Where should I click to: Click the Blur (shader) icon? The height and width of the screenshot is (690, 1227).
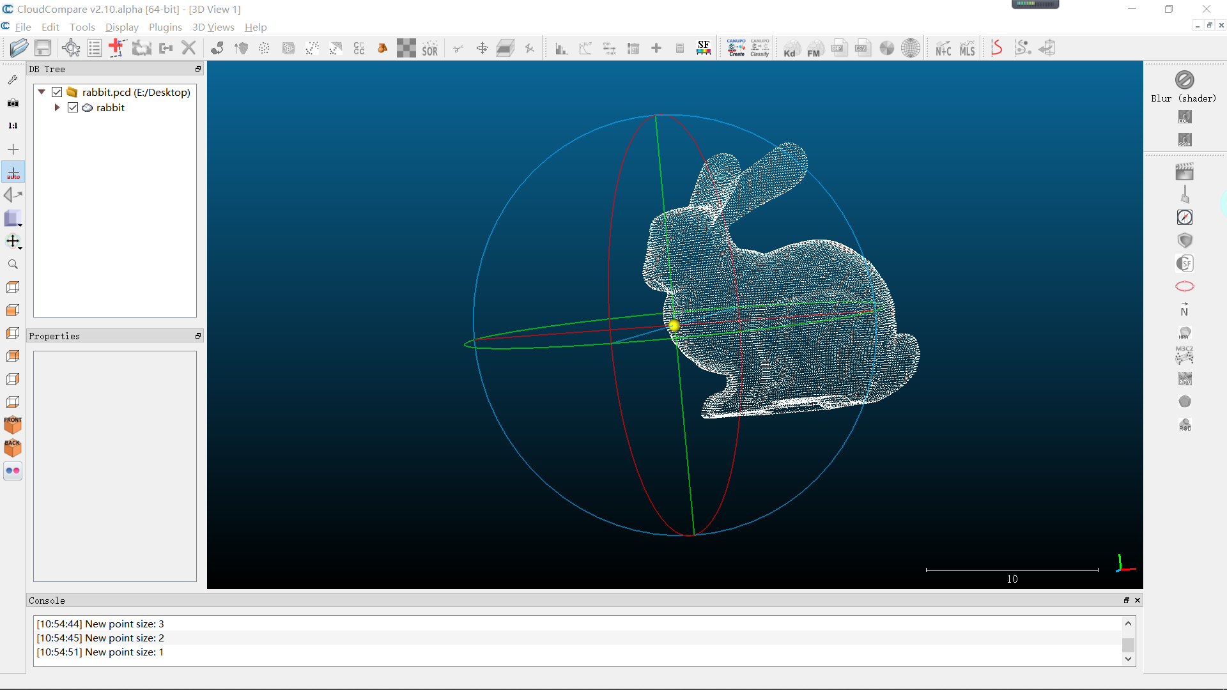(x=1184, y=80)
